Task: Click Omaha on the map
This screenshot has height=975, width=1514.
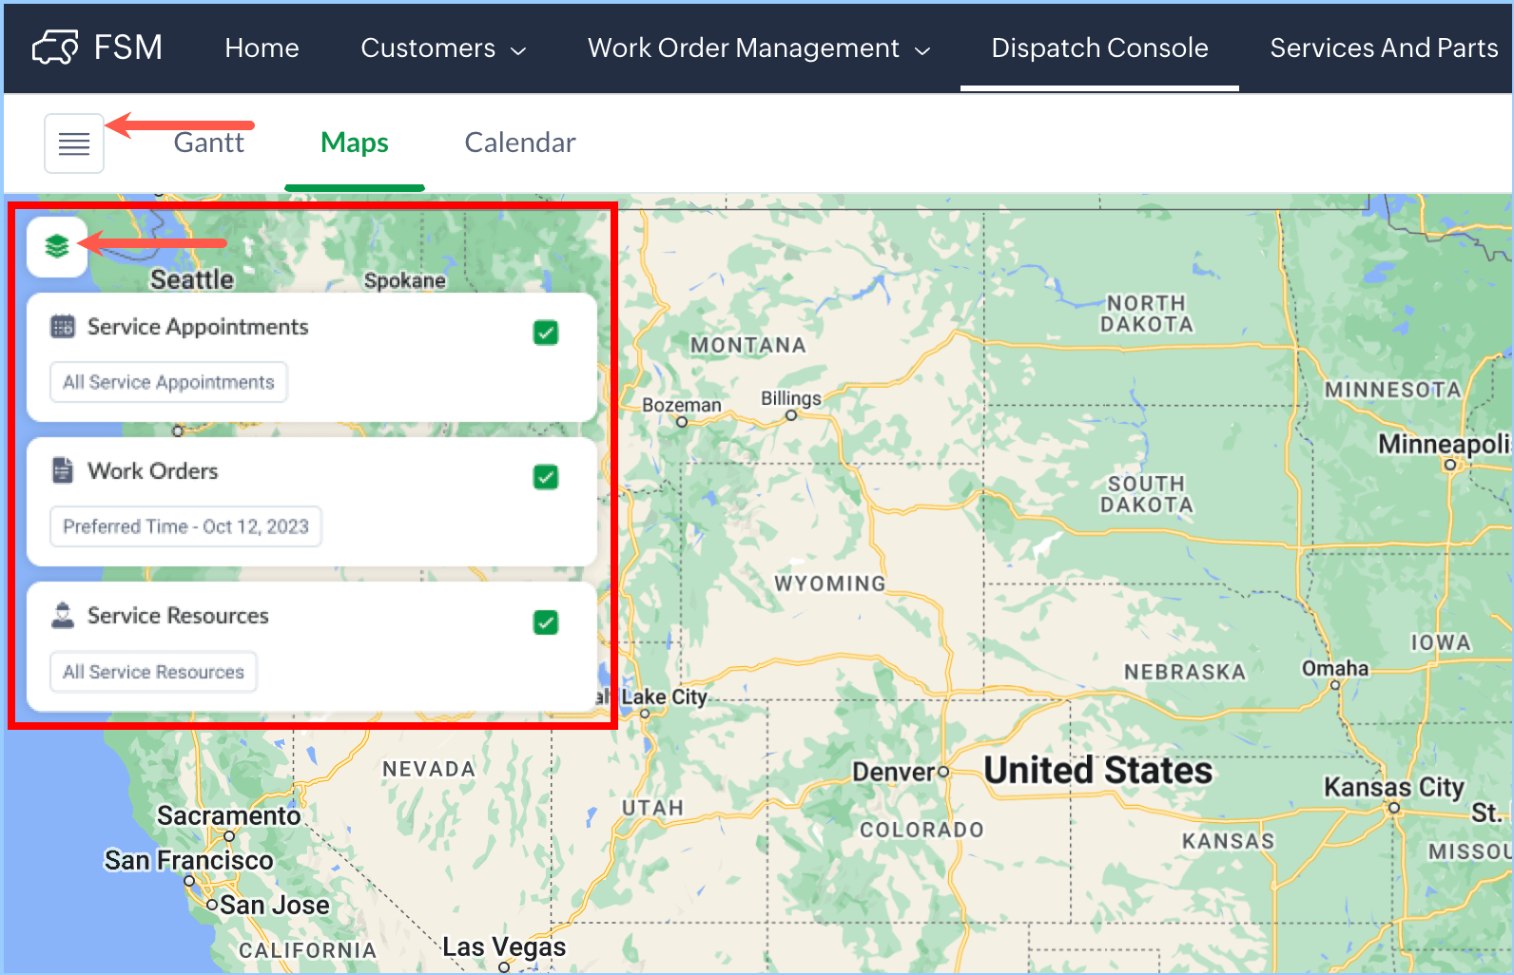Action: click(1335, 669)
